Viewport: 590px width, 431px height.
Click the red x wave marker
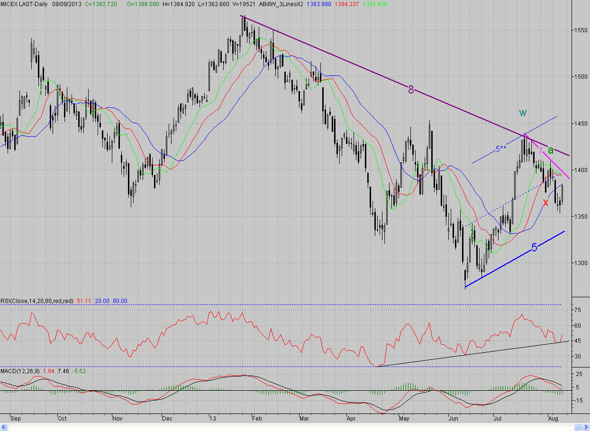(x=545, y=202)
